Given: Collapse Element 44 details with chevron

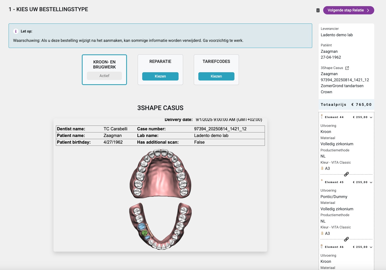Looking at the screenshot, I should coord(371,117).
